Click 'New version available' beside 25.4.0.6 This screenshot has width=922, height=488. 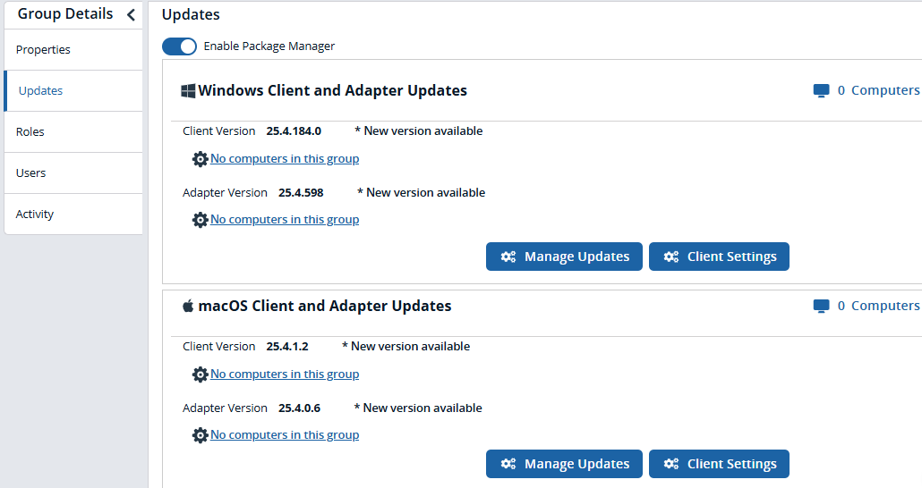(418, 408)
